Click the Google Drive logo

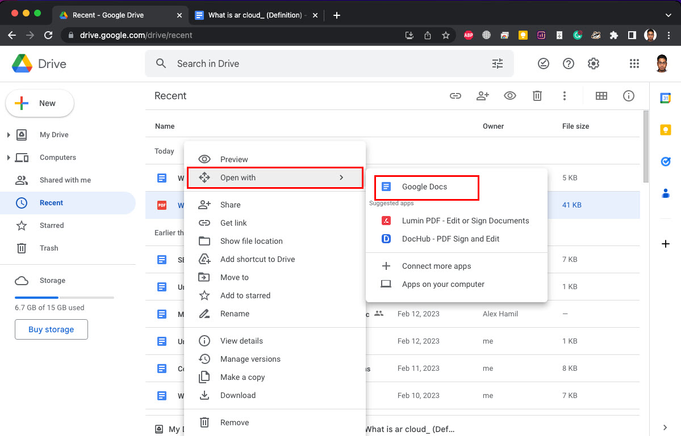22,64
